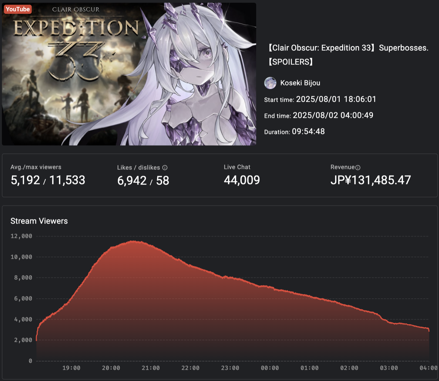
Task: Select the likes count 6,942
Action: (132, 181)
